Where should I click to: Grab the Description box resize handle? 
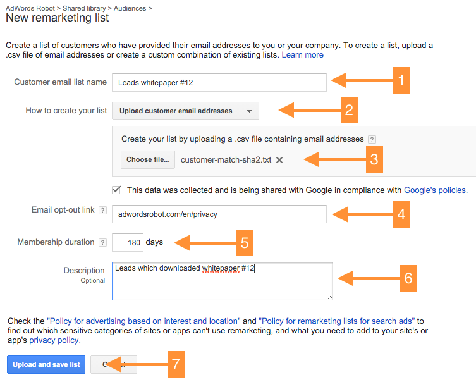point(329,297)
